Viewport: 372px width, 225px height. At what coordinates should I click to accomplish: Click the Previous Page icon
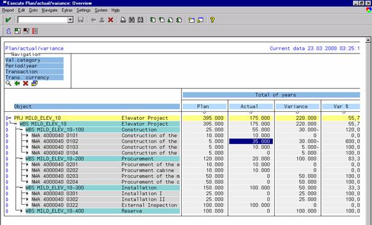[x=162, y=20]
